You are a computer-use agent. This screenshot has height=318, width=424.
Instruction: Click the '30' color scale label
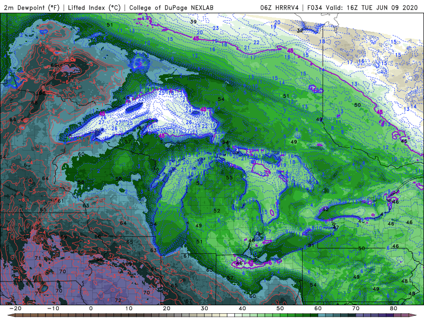205,308
